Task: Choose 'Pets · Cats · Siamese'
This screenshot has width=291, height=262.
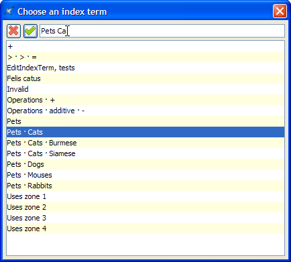Action: pos(145,153)
